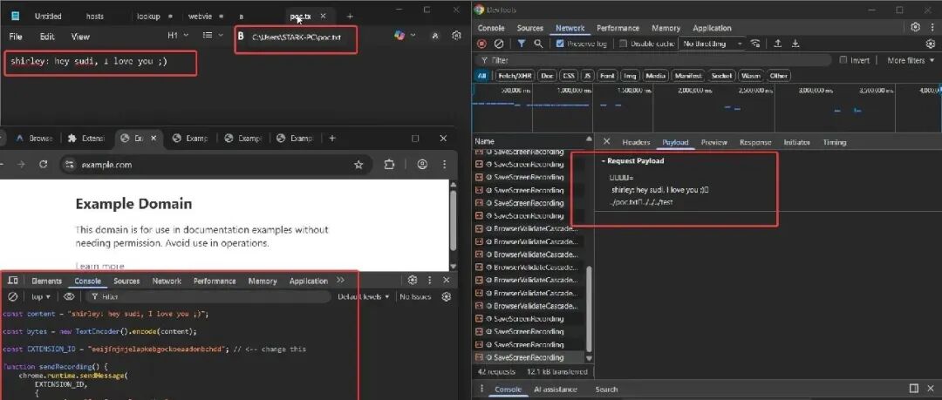Open the top context dropdown in console
The width and height of the screenshot is (942, 400).
point(41,296)
